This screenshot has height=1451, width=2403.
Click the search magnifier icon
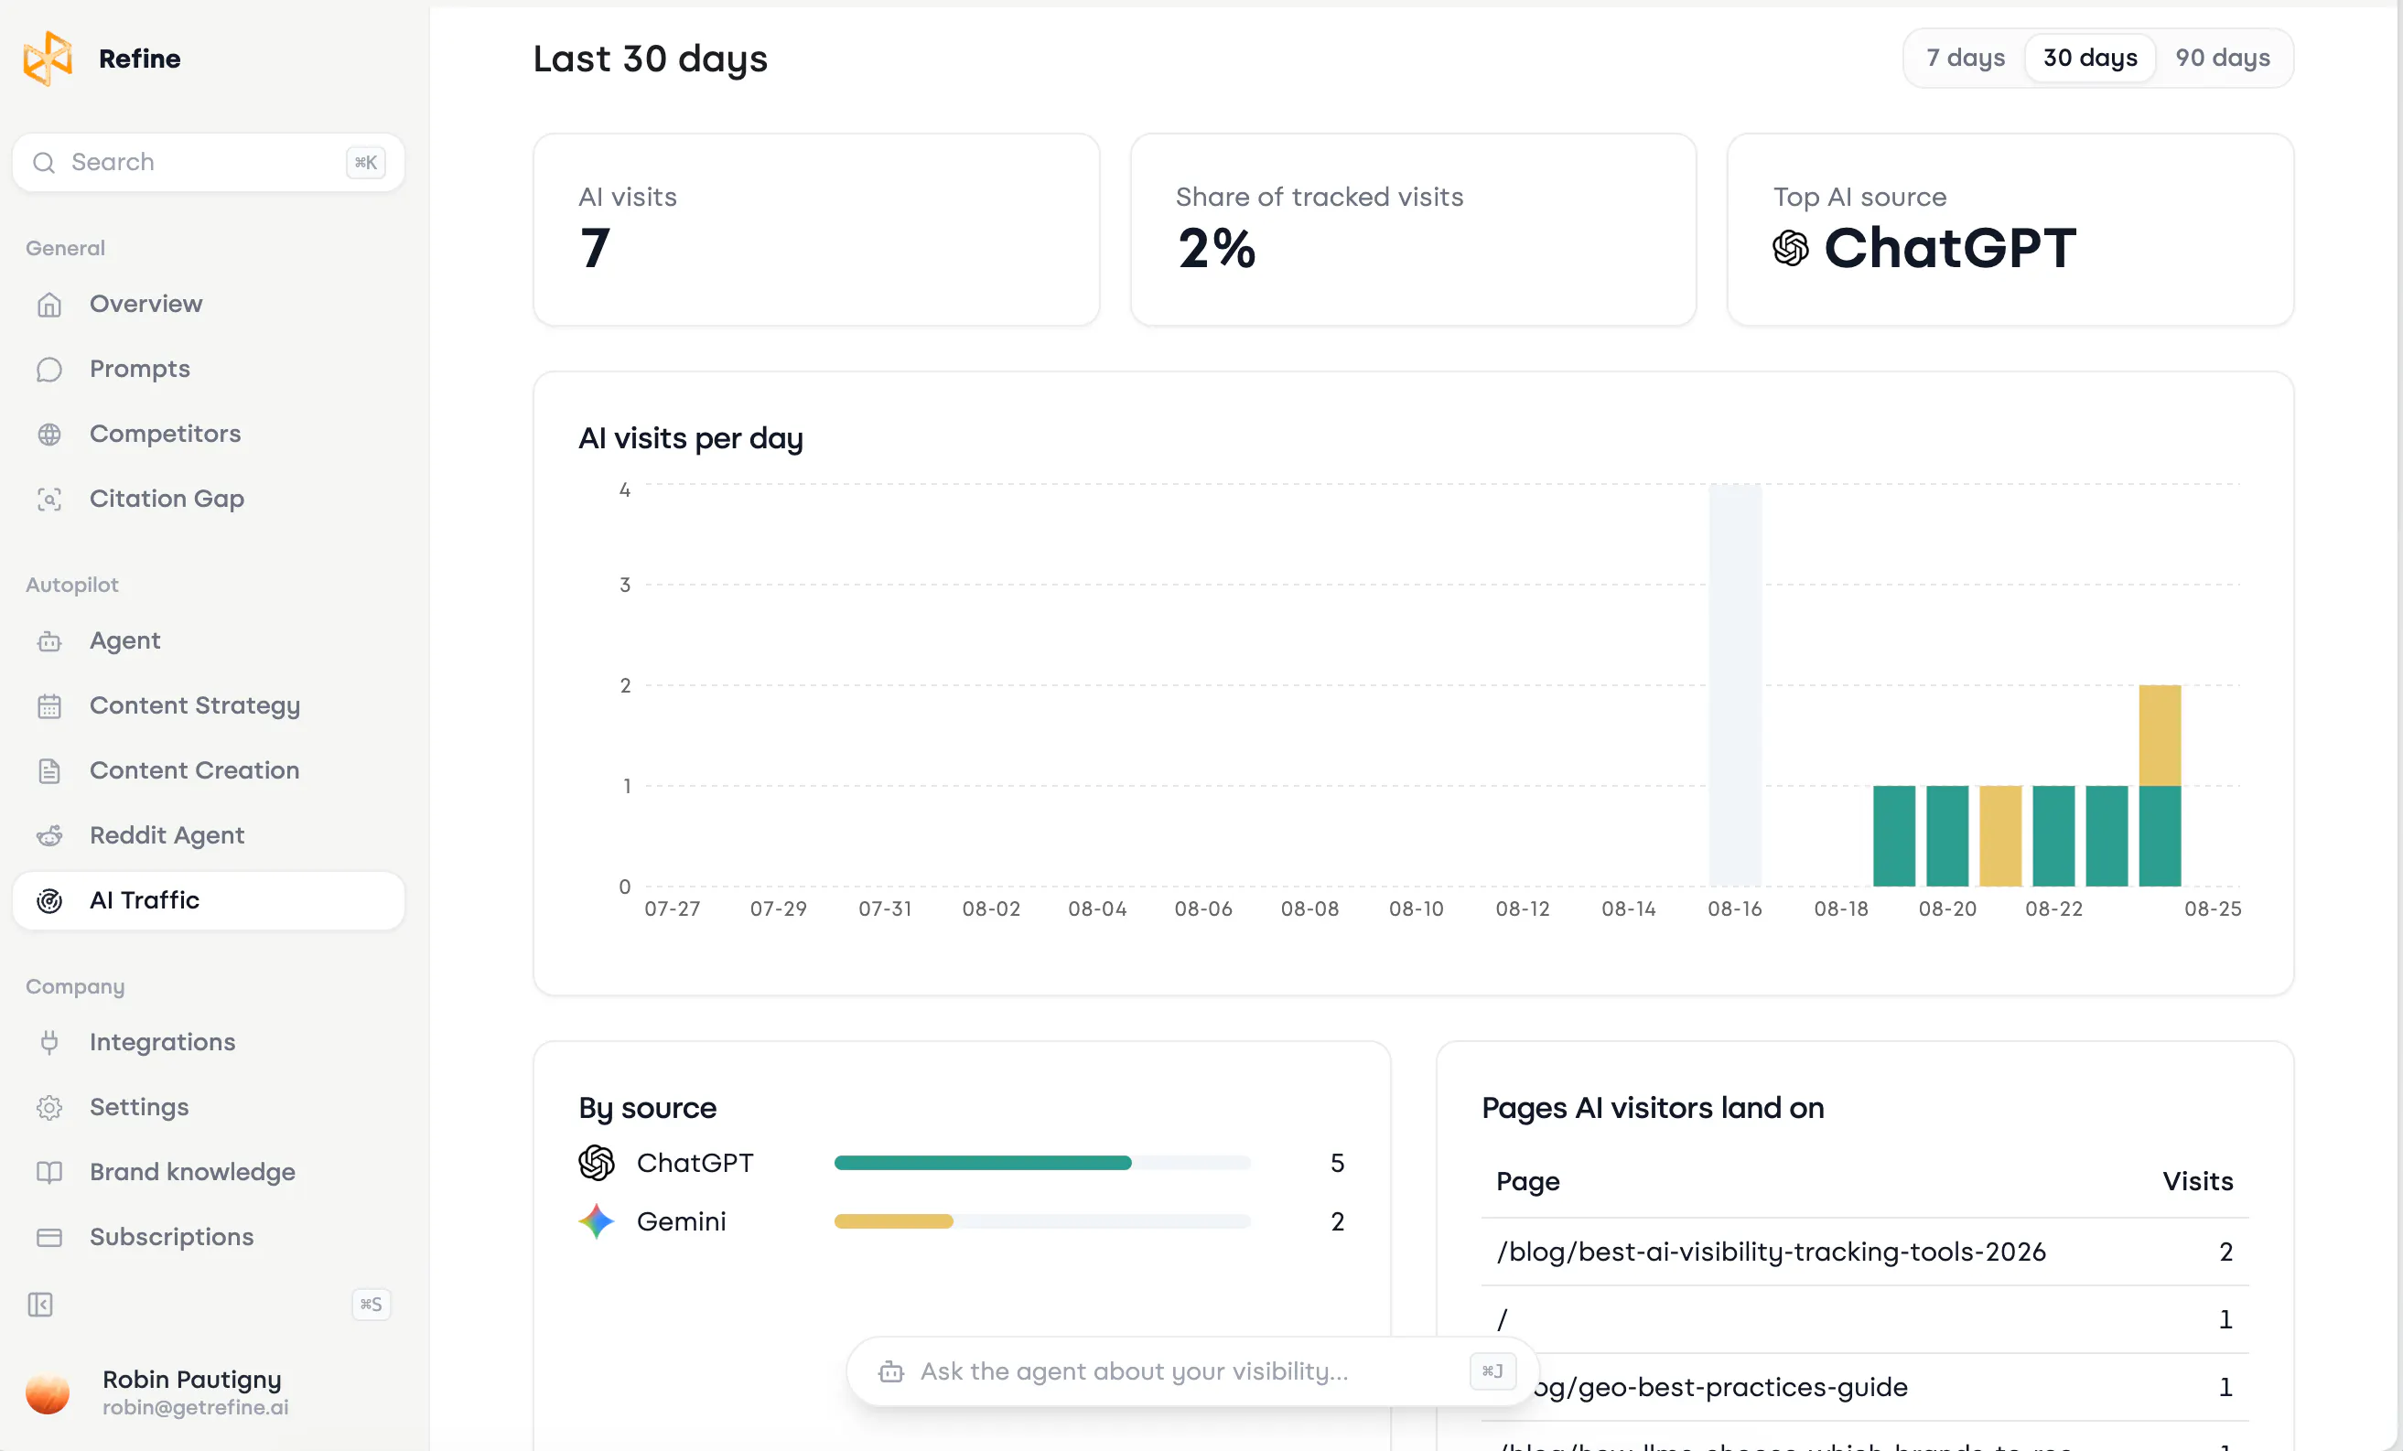coord(44,162)
